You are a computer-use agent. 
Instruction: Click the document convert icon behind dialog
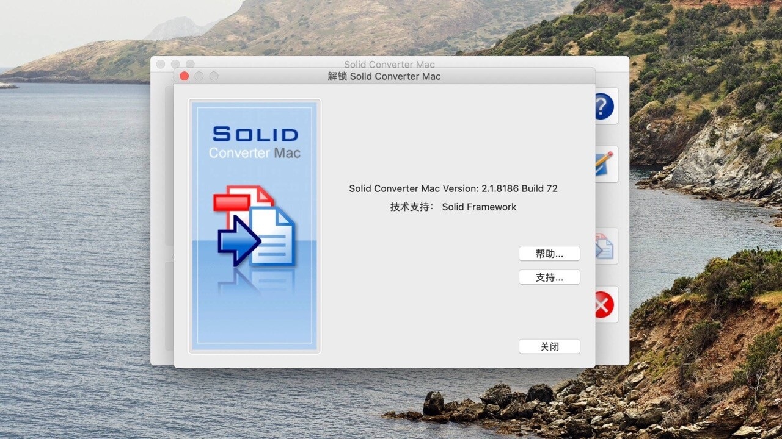tap(605, 246)
